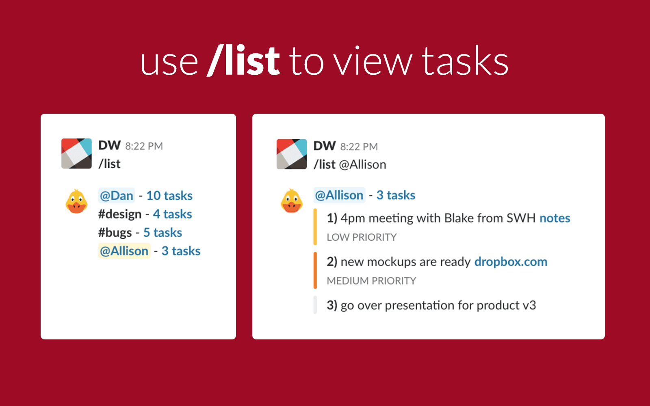Open the dropbox.com link
Image resolution: width=650 pixels, height=406 pixels.
point(511,262)
